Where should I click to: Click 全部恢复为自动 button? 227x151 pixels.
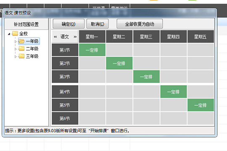point(140,24)
